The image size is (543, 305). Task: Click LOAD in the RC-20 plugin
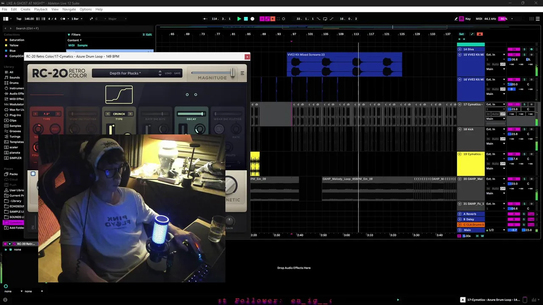point(168,73)
